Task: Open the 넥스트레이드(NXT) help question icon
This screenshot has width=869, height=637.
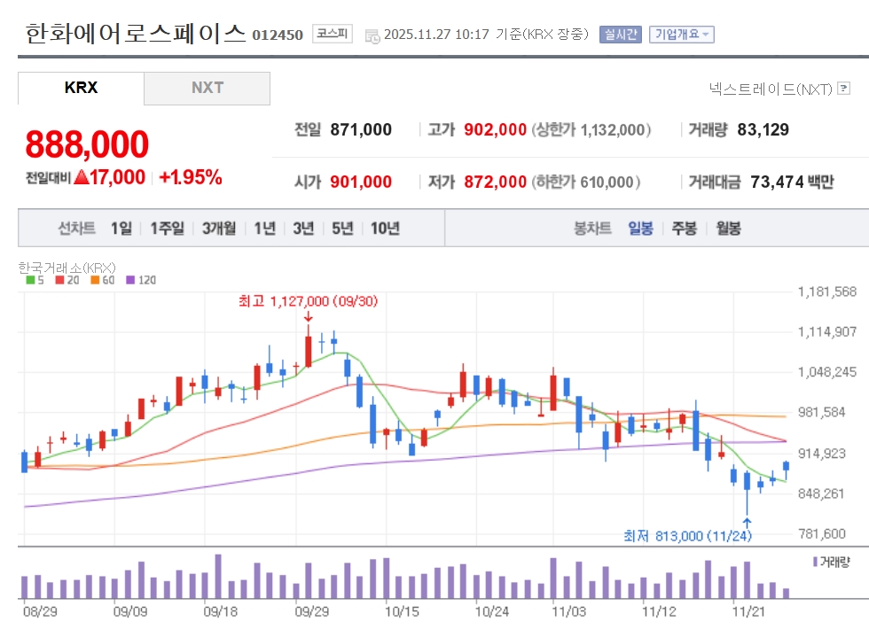Action: point(843,88)
